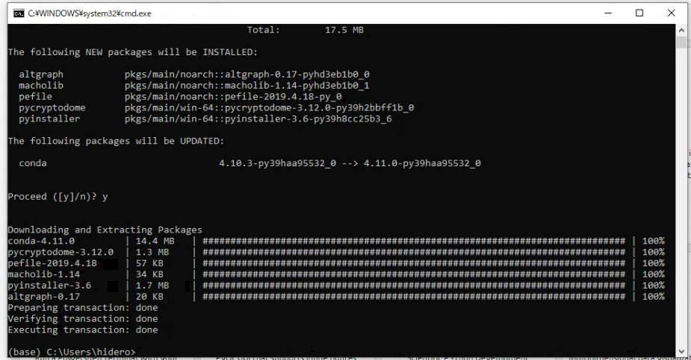Click the cmd.exe icon in title bar

(19, 13)
